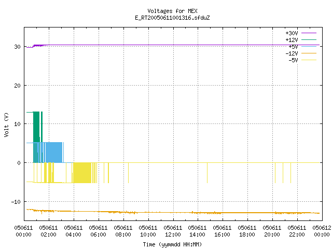Click the y-axis tick label 30
Screen dimensions: 332x249
(17, 47)
